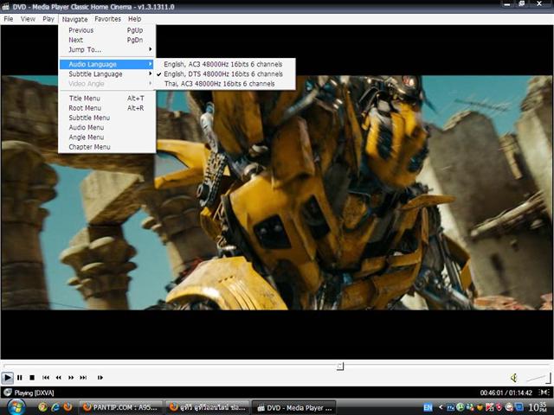The height and width of the screenshot is (415, 554).
Task: Open the Angle Menu entry
Action: (107, 137)
